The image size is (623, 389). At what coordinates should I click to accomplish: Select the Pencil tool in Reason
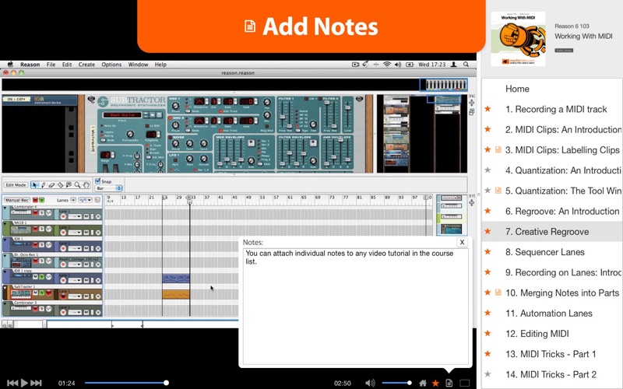[44, 185]
